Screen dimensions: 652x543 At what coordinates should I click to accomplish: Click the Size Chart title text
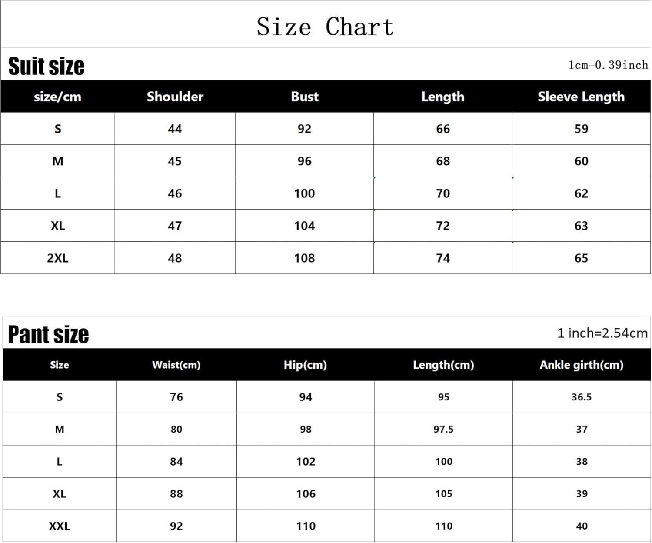[325, 27]
